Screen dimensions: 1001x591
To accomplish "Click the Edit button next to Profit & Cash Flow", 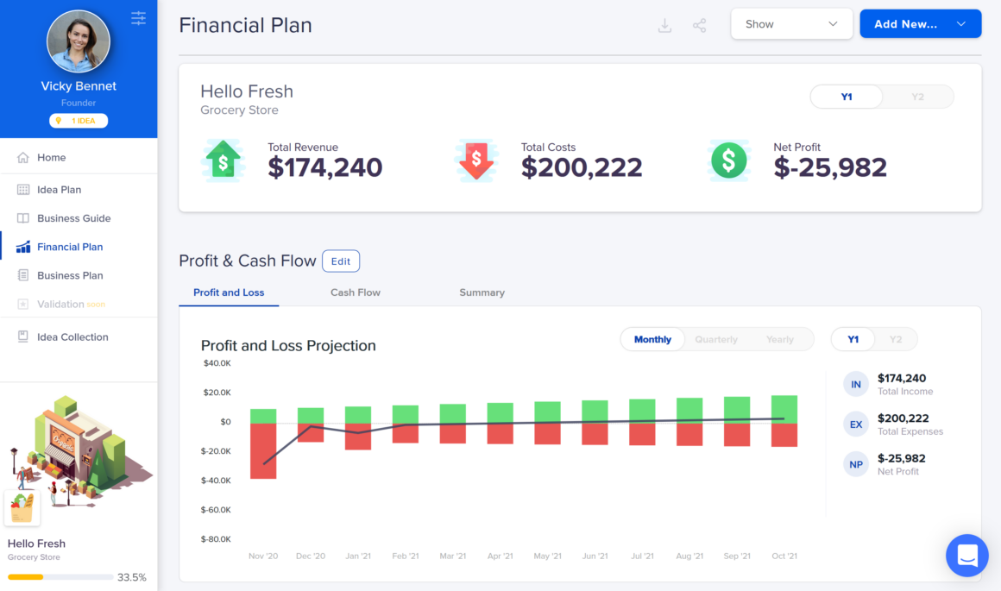I will click(x=341, y=261).
